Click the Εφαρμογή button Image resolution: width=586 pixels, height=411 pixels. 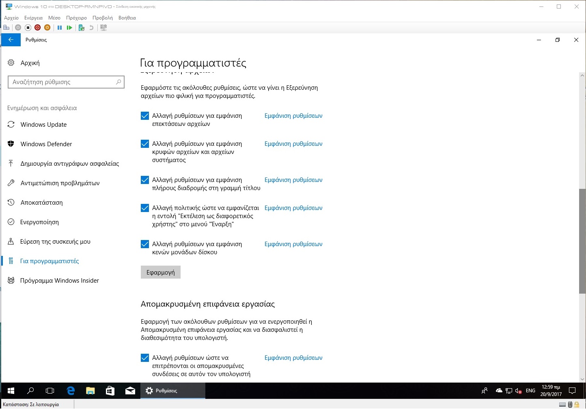click(161, 272)
